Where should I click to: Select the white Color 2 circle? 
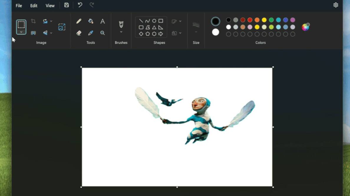click(215, 32)
